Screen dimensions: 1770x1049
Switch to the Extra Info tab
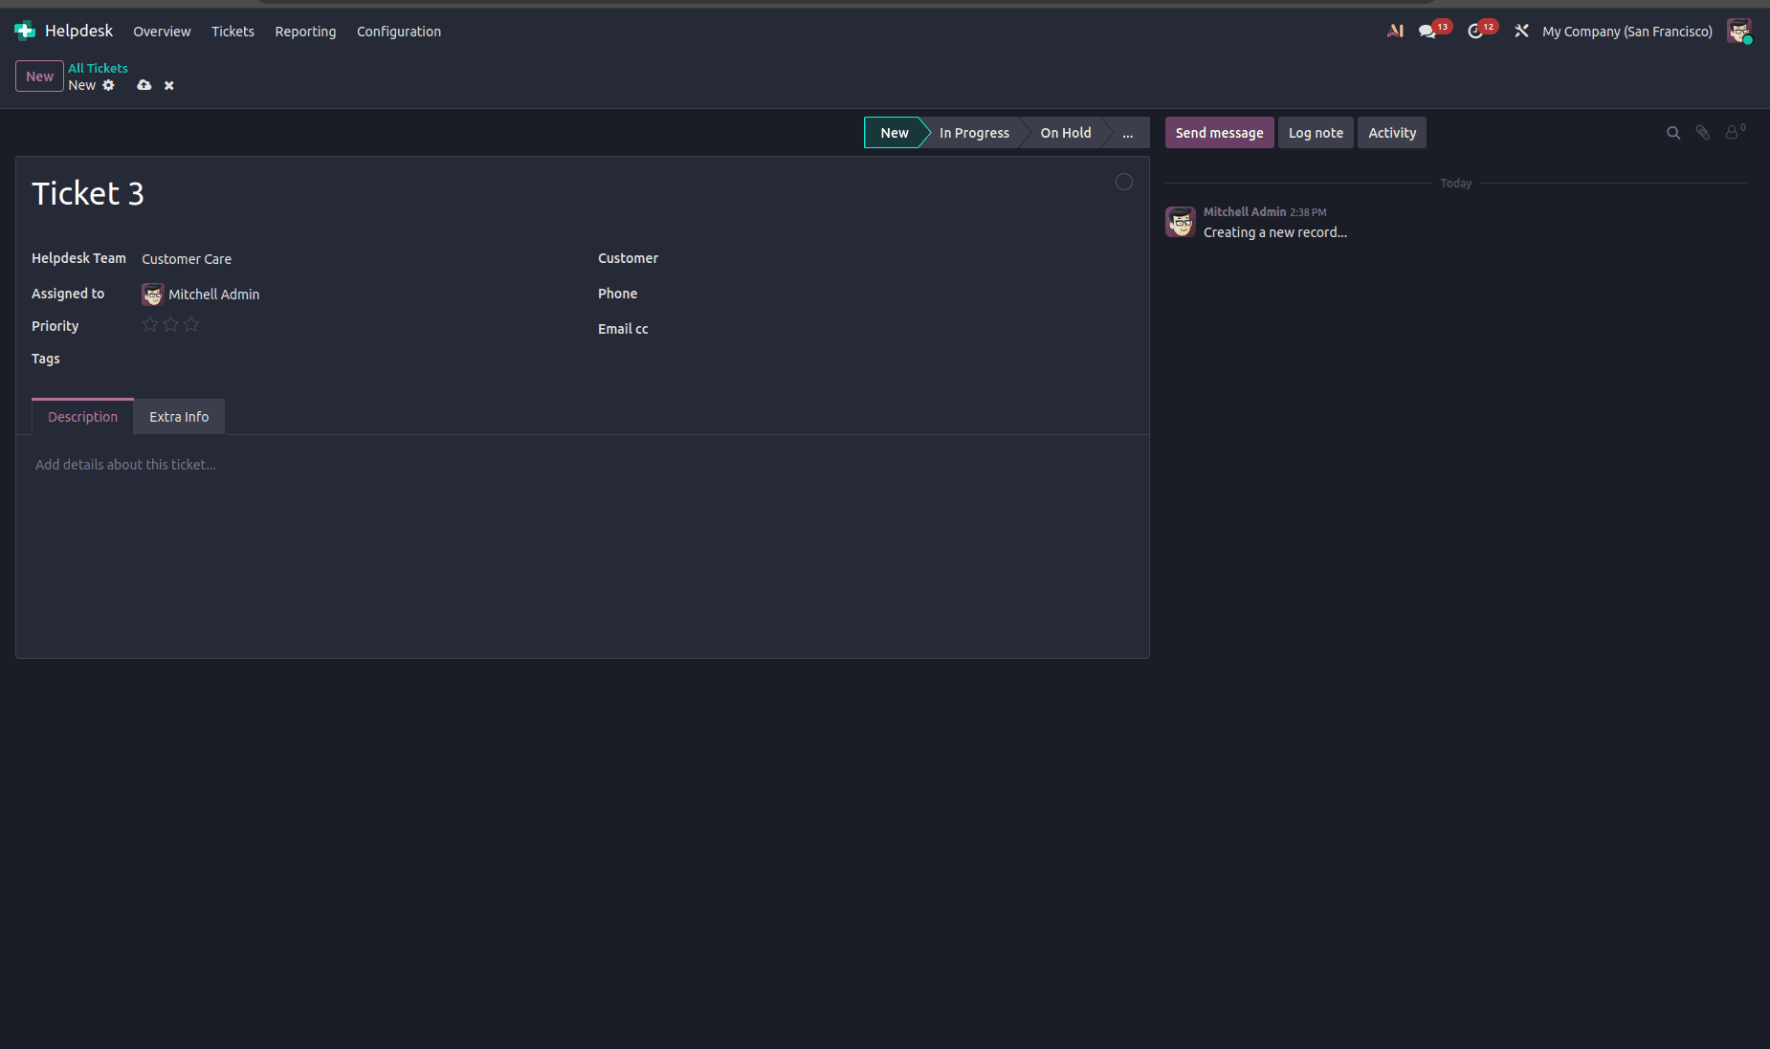[x=179, y=417]
